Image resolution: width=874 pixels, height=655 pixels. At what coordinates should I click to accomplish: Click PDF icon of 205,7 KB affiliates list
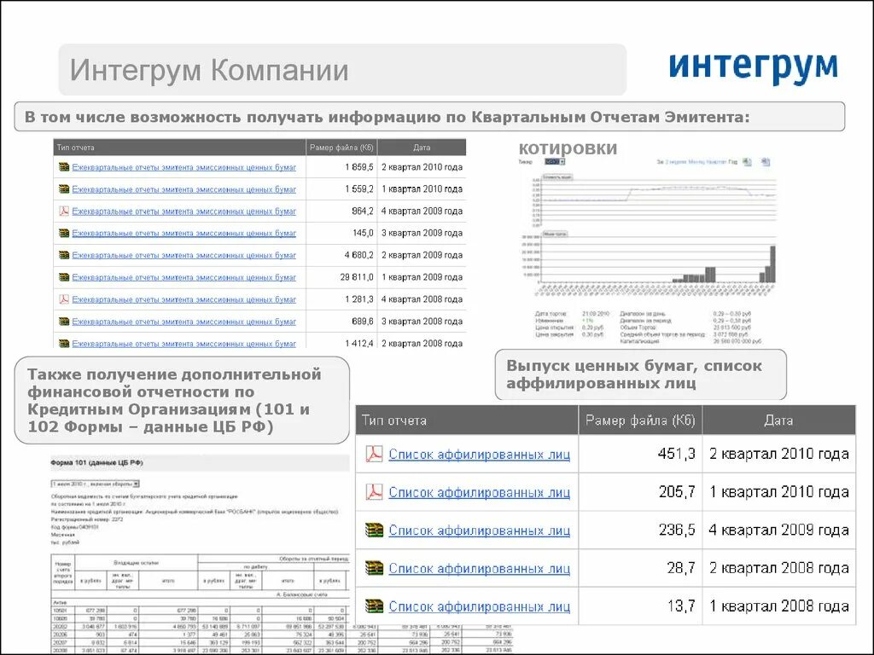pos(374,492)
